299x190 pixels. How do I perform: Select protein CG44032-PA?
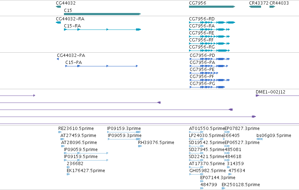pyautogui.click(x=58, y=59)
